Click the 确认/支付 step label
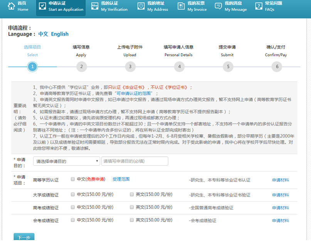The image size is (311, 242). (x=276, y=51)
